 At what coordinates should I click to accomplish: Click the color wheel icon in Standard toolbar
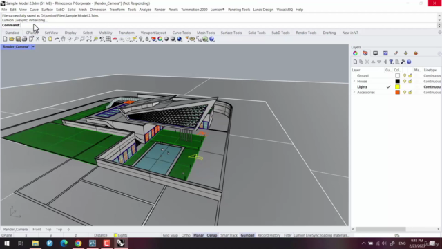pyautogui.click(x=160, y=39)
